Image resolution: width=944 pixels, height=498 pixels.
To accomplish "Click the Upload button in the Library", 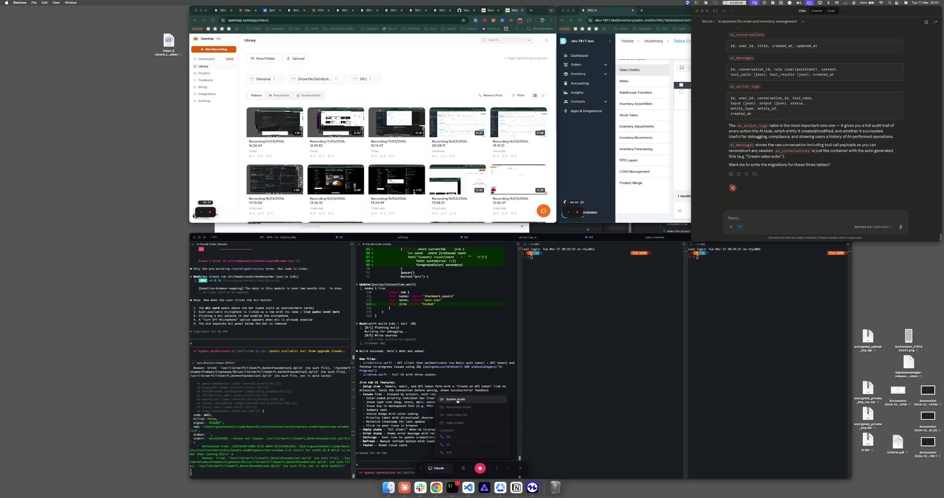I will click(295, 58).
